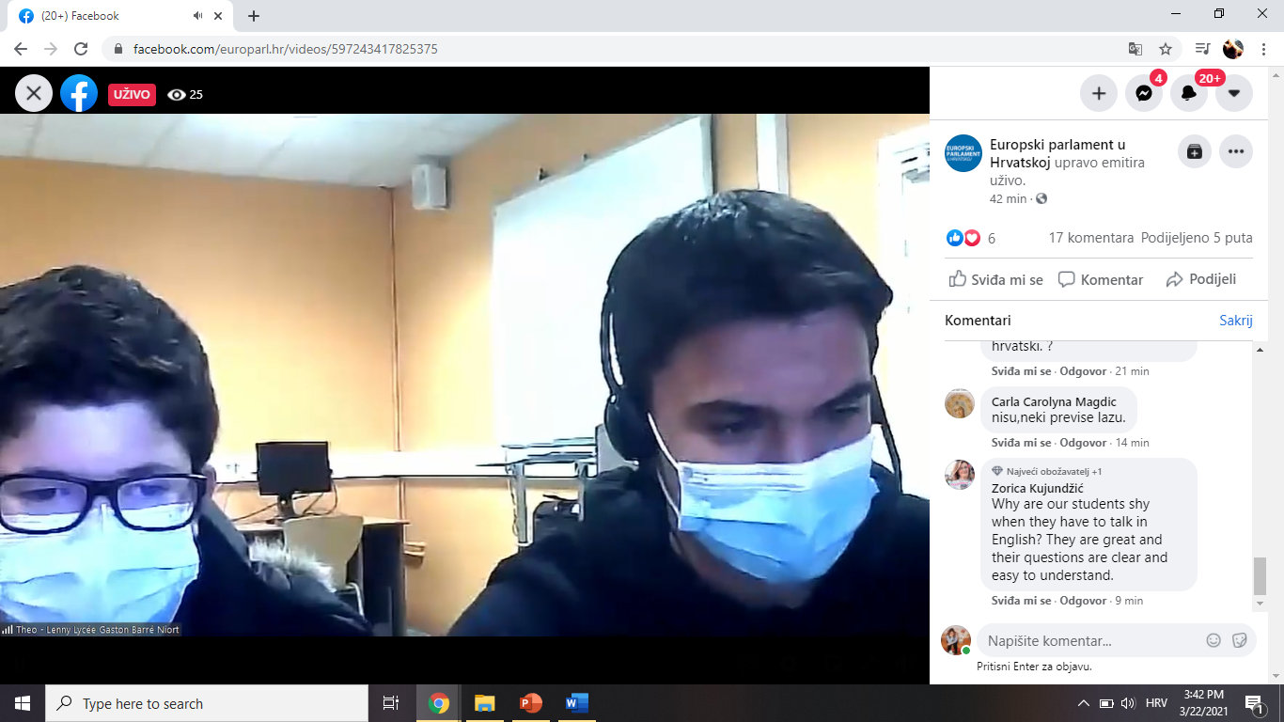Open the media control icon in Chrome
The height and width of the screenshot is (722, 1284).
(x=1202, y=49)
